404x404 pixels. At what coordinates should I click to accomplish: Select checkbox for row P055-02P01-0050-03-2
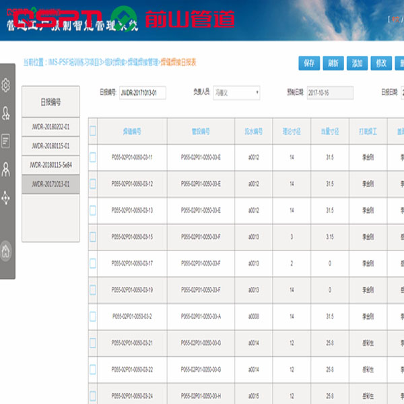pyautogui.click(x=93, y=316)
